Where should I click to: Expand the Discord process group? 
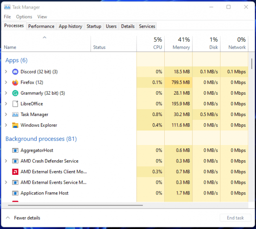pos(6,72)
